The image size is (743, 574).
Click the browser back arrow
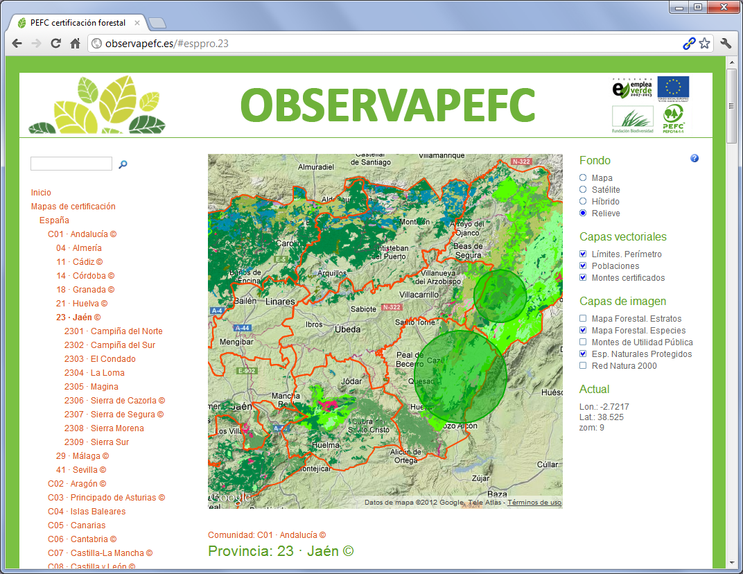click(17, 44)
